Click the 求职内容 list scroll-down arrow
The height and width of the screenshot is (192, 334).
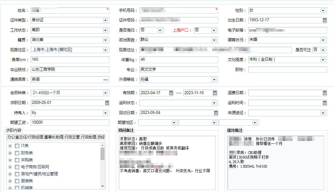click(x=102, y=186)
